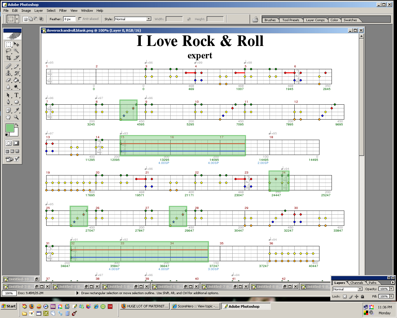397x318 pixels.
Task: Click swap foreground and background colors arrow
Action: point(17,125)
